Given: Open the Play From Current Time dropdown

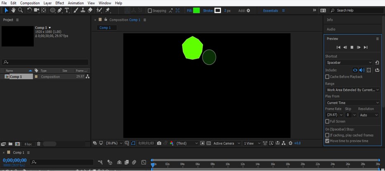Looking at the screenshot, I should 352,103.
